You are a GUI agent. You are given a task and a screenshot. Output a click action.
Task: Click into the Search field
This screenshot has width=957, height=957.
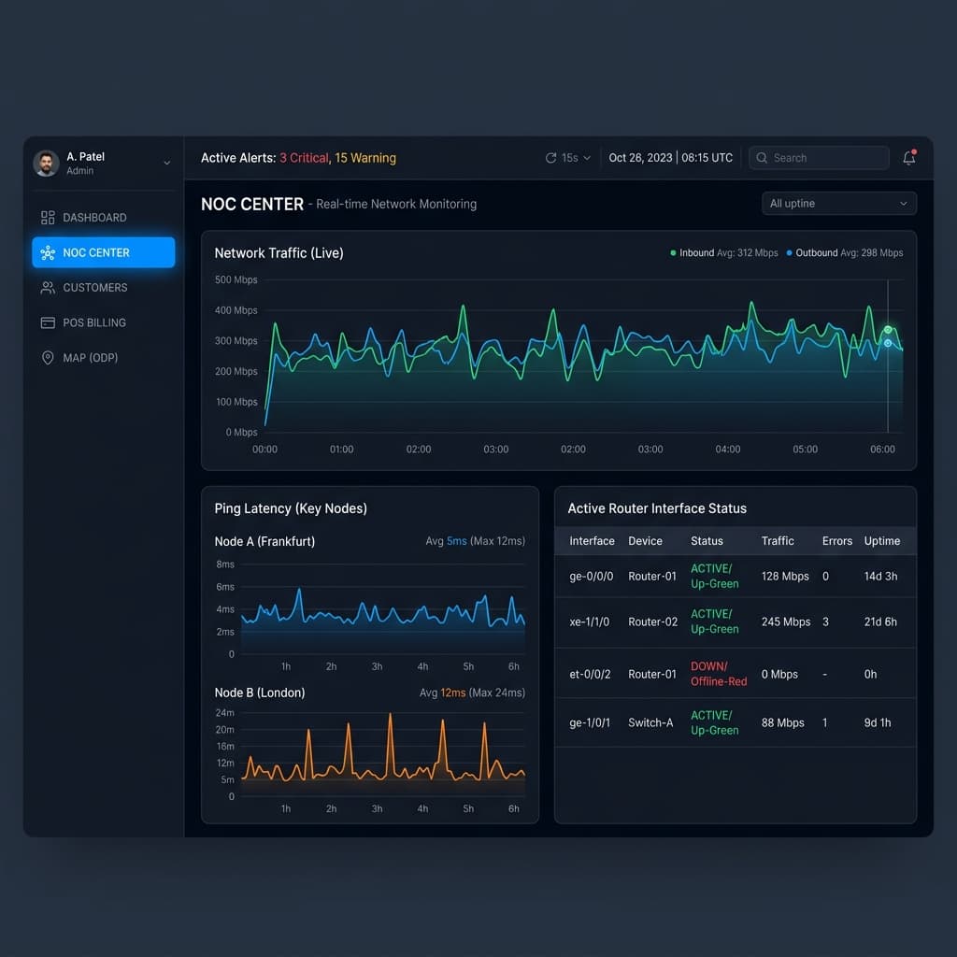[x=819, y=158]
